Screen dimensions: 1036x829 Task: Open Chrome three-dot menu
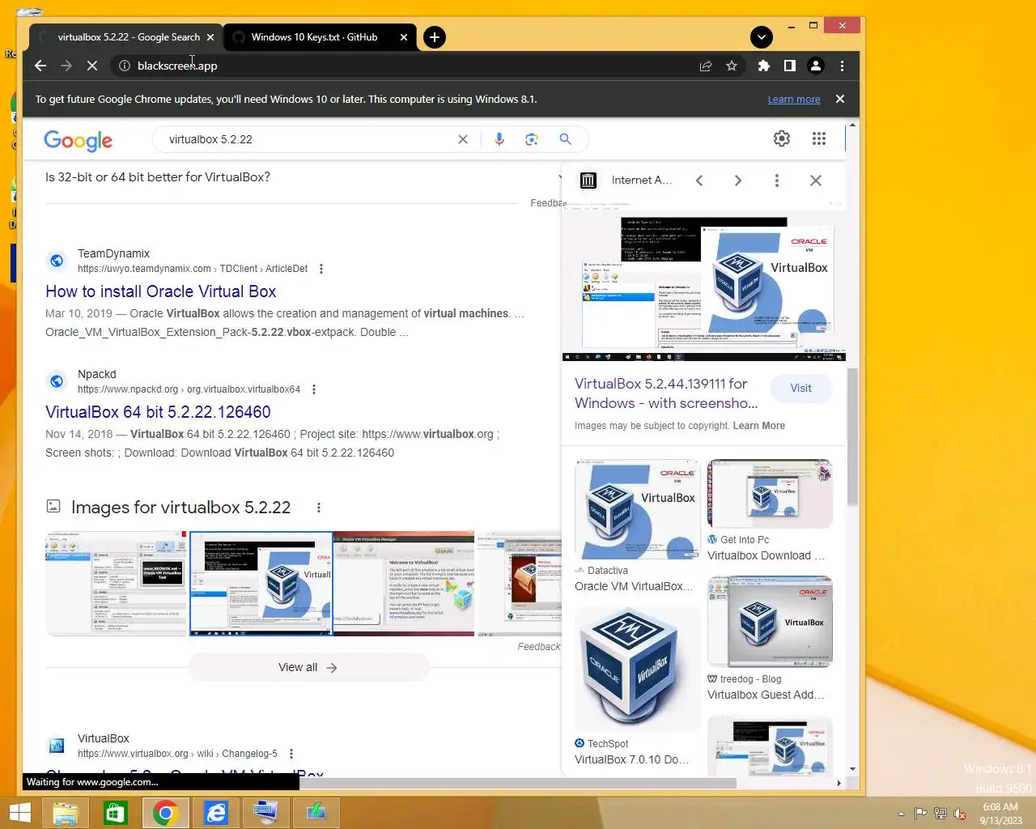pyautogui.click(x=842, y=66)
